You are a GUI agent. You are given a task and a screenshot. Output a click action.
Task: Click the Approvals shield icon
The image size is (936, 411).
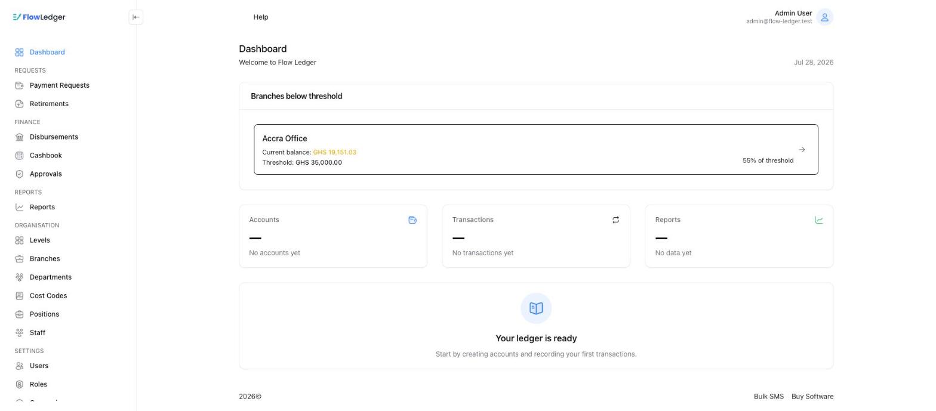pos(19,174)
